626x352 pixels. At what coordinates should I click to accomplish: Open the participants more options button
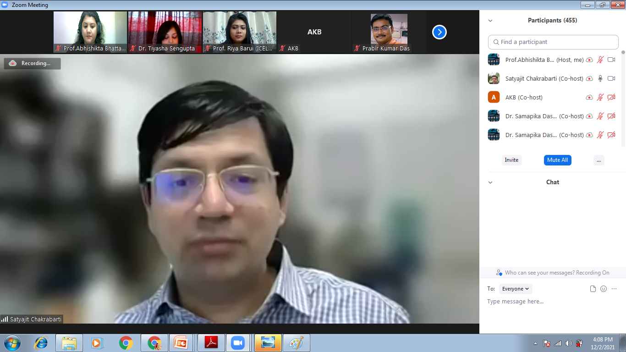click(599, 160)
